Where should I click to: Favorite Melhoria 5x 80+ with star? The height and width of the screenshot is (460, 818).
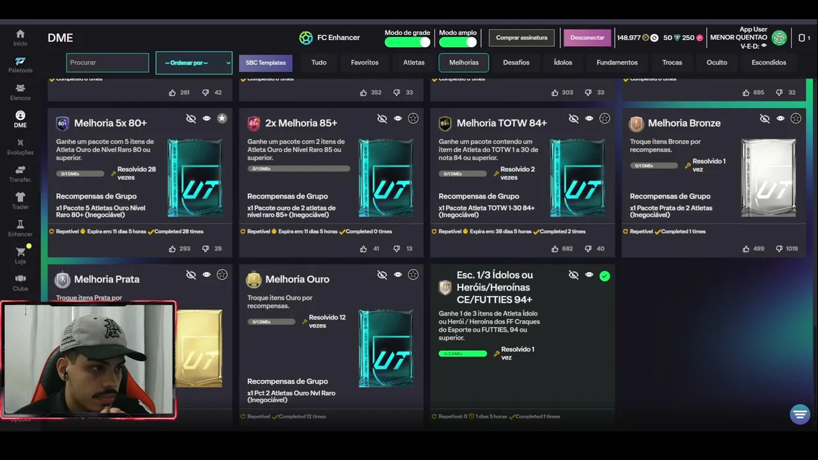pyautogui.click(x=222, y=118)
